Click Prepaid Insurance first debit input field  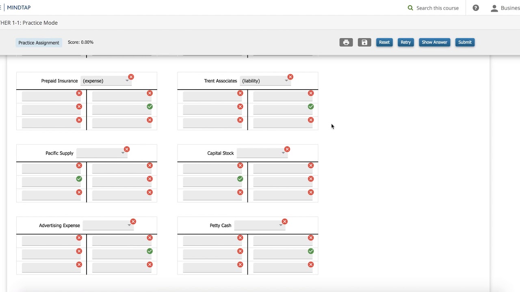(x=51, y=96)
